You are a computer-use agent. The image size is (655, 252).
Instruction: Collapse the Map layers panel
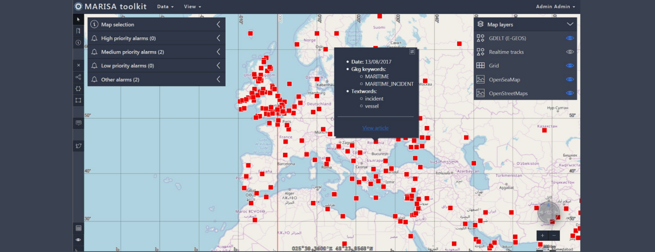click(570, 24)
